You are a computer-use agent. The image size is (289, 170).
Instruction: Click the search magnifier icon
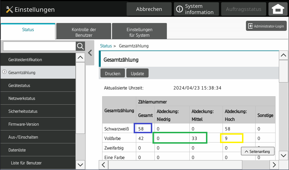click(x=80, y=46)
